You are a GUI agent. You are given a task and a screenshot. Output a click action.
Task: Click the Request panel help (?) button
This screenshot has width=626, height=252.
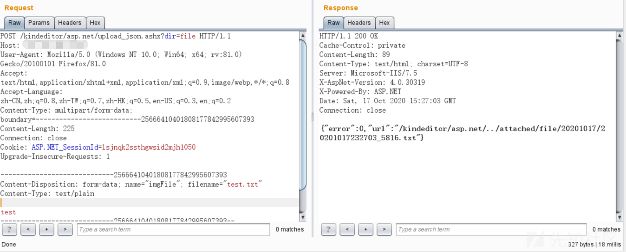pyautogui.click(x=9, y=229)
